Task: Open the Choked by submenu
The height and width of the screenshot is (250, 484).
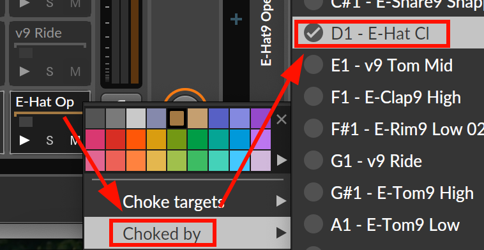Action: click(187, 233)
